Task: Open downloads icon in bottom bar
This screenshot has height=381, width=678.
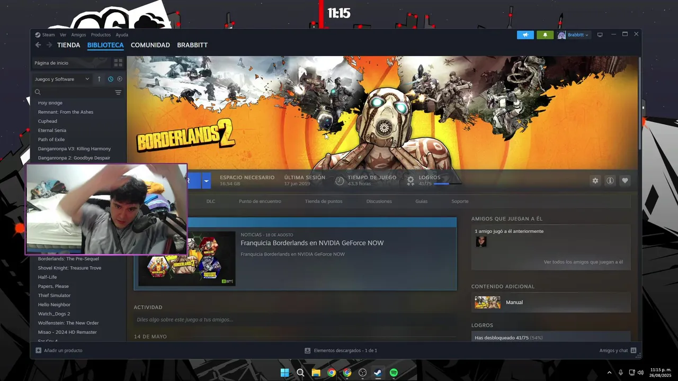Action: pyautogui.click(x=307, y=350)
